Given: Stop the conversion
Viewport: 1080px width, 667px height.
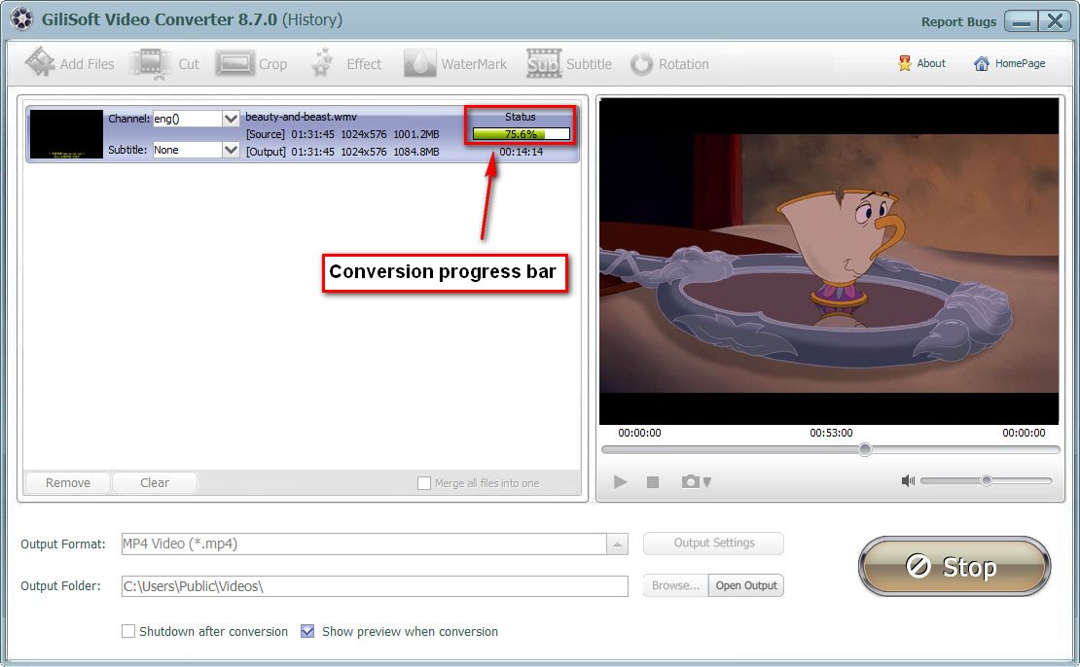Looking at the screenshot, I should click(x=954, y=566).
